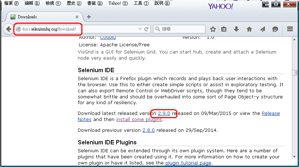Open the 書籤 (B) menu
The image size is (299, 167).
tap(95, 3)
